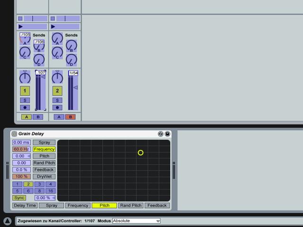303x227 pixels.
Task: Click the yellow circle in XY pad
Action: pyautogui.click(x=141, y=153)
